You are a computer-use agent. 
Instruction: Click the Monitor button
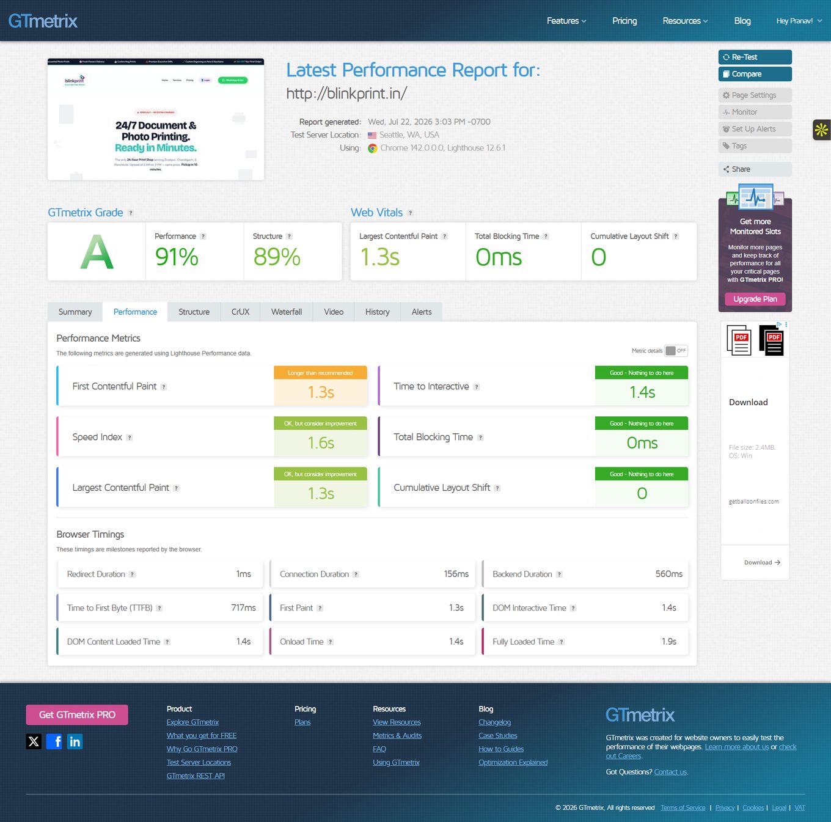pos(755,112)
